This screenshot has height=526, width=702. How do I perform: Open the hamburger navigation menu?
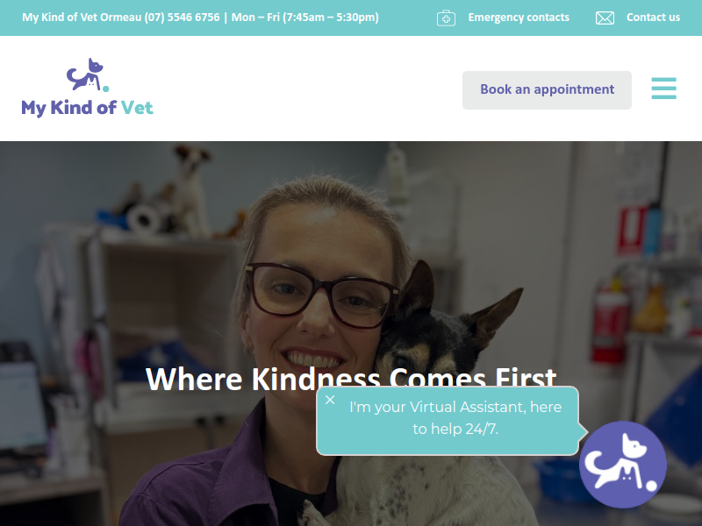[x=663, y=89]
